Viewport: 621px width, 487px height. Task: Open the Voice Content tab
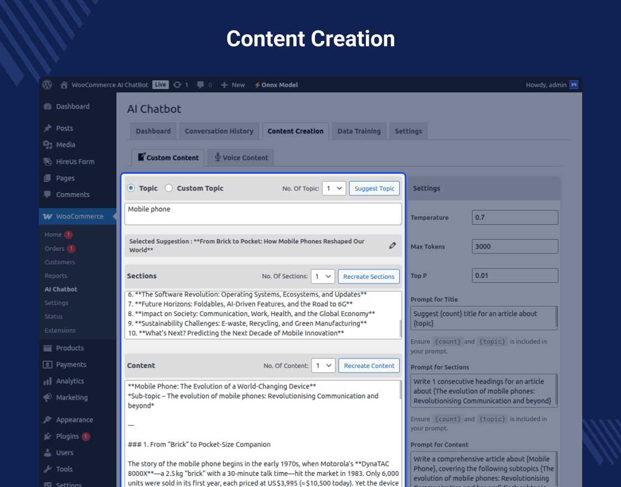(x=241, y=158)
